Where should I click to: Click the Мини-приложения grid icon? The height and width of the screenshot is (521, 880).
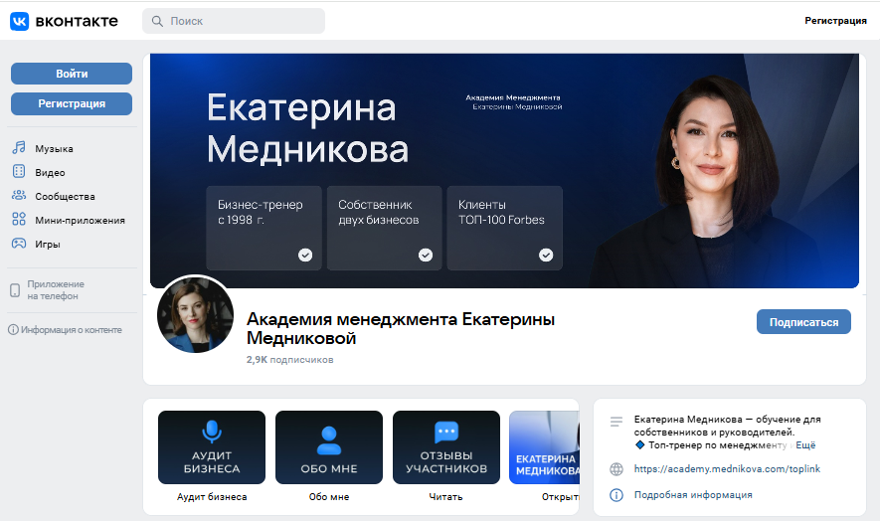pos(19,219)
